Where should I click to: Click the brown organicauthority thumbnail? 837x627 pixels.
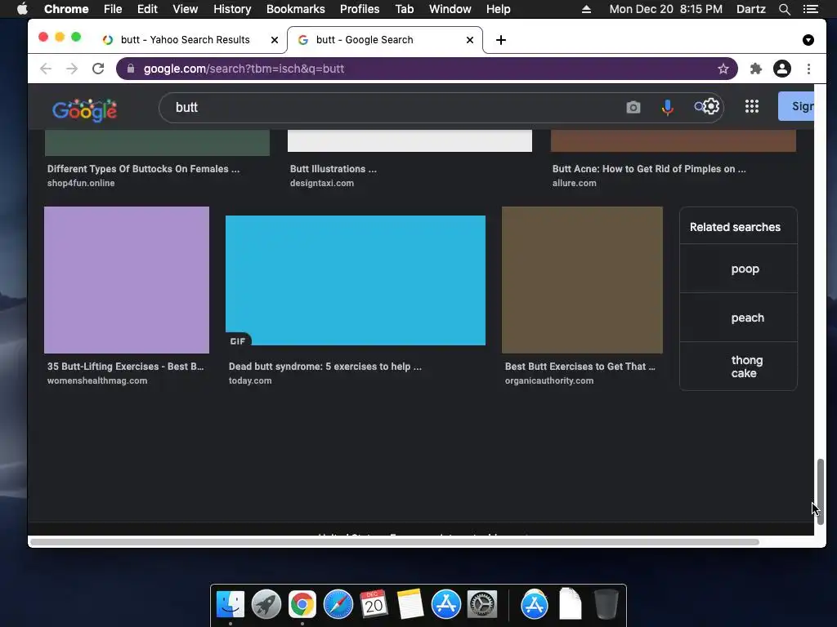point(582,280)
